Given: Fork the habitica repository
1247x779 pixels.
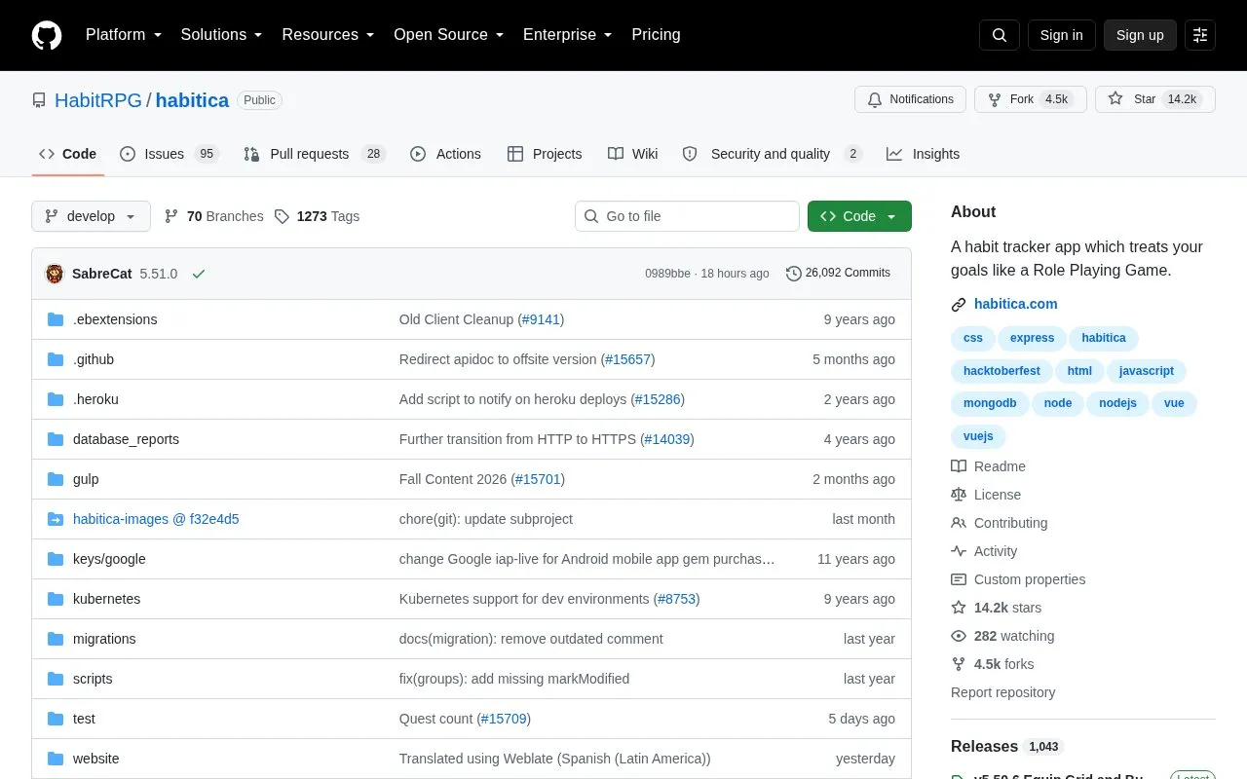Looking at the screenshot, I should [1031, 99].
